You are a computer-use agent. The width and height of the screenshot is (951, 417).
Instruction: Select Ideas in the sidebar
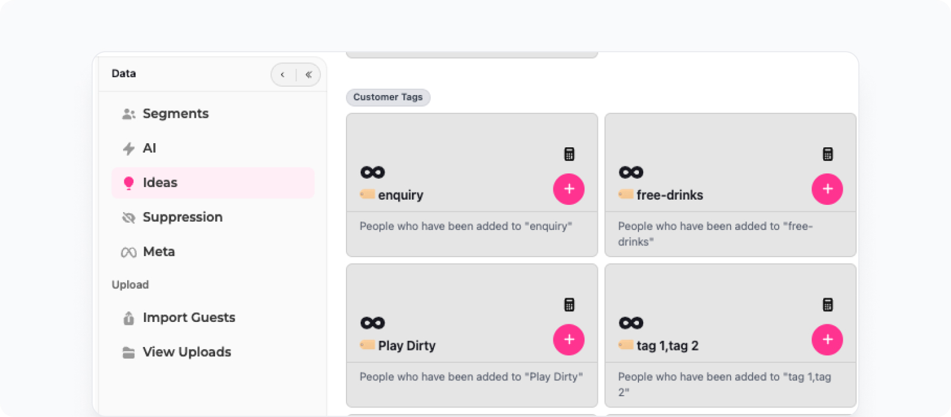pos(213,182)
